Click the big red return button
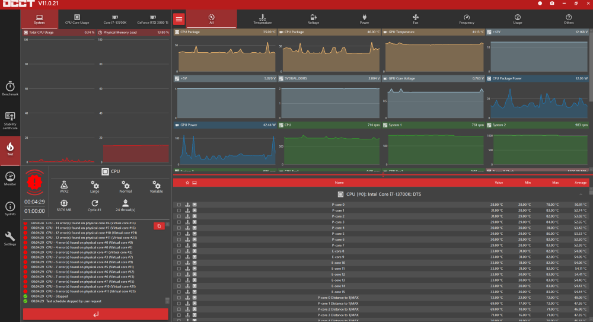This screenshot has height=322, width=593. pyautogui.click(x=95, y=314)
